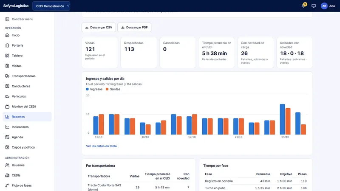Click the Monitor del CEDI icon

(x=7, y=107)
